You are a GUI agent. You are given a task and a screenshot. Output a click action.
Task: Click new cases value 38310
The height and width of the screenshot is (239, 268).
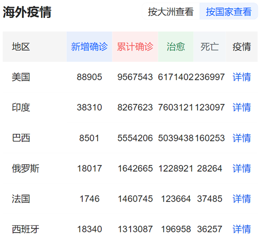(x=89, y=107)
